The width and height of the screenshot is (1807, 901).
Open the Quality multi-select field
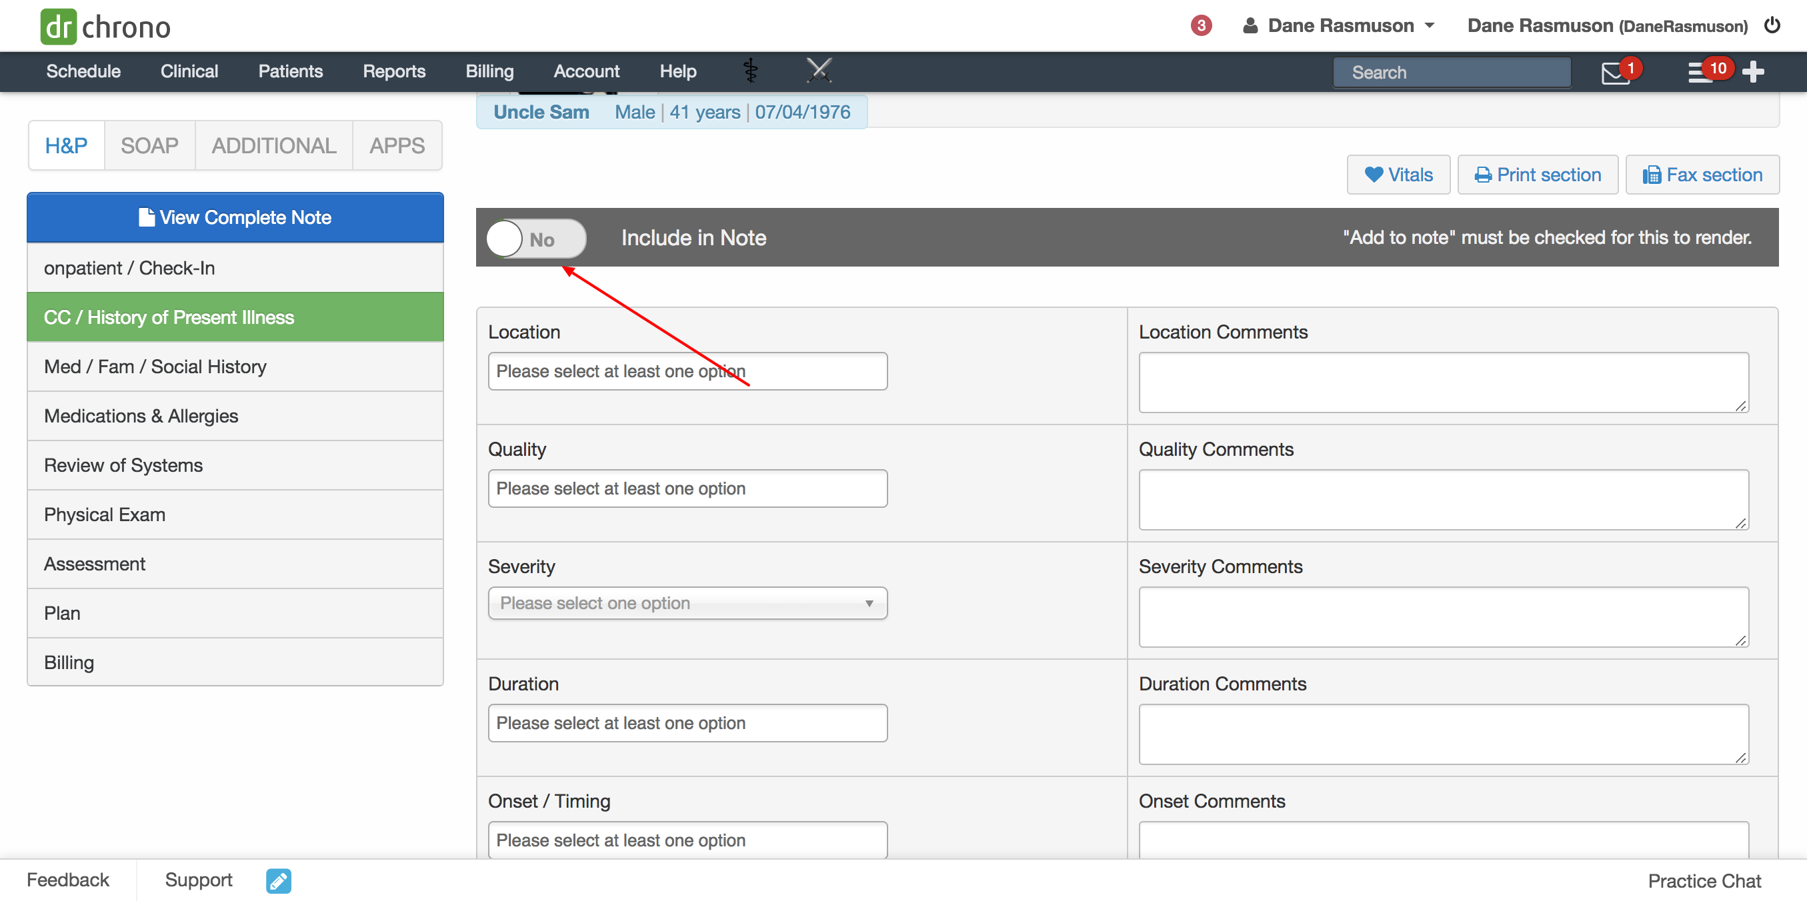pos(687,488)
